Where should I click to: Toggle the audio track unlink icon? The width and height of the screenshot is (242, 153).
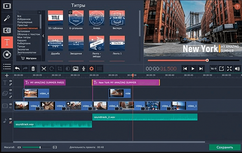[x=10, y=122]
